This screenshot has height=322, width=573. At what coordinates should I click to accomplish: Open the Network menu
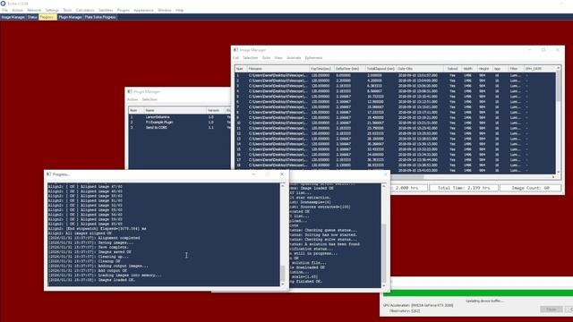coord(34,10)
